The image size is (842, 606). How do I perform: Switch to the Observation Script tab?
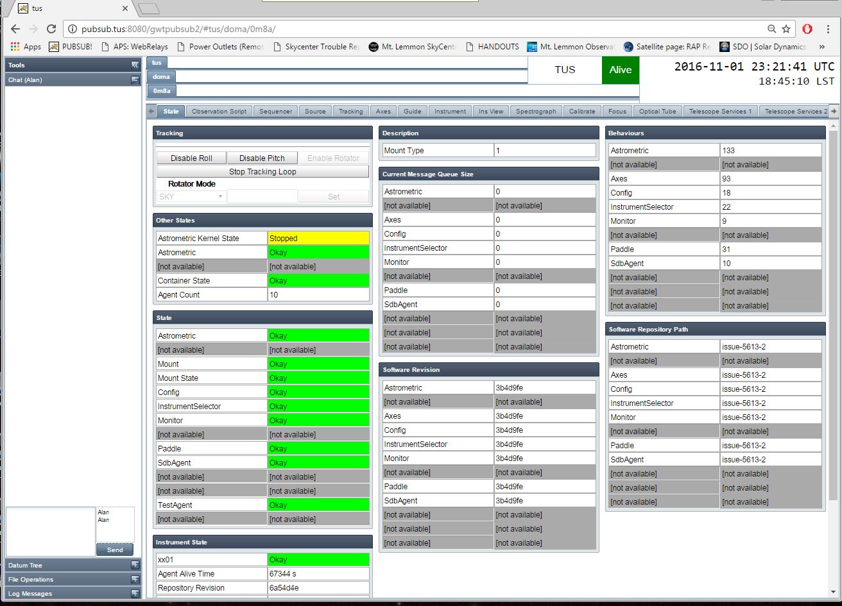[x=219, y=111]
